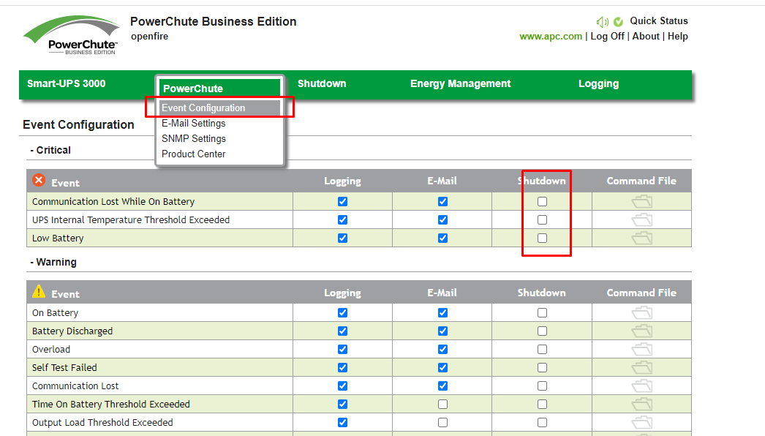Viewport: 765px width, 436px height.
Task: Select Event Configuration from the PowerChute menu
Action: 220,108
